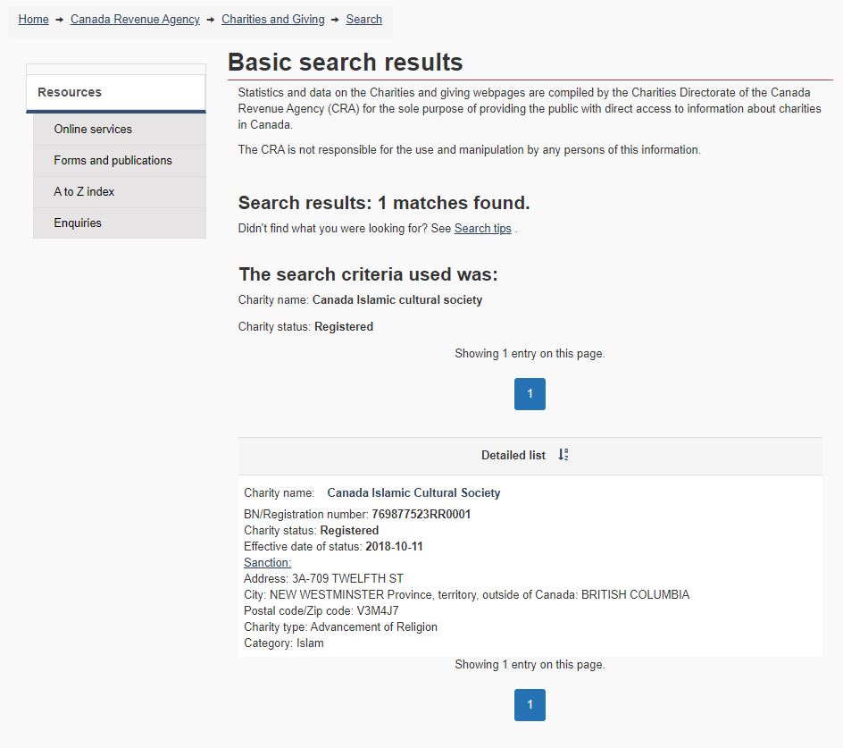
Task: Click page 1 button above the list
Action: [530, 394]
